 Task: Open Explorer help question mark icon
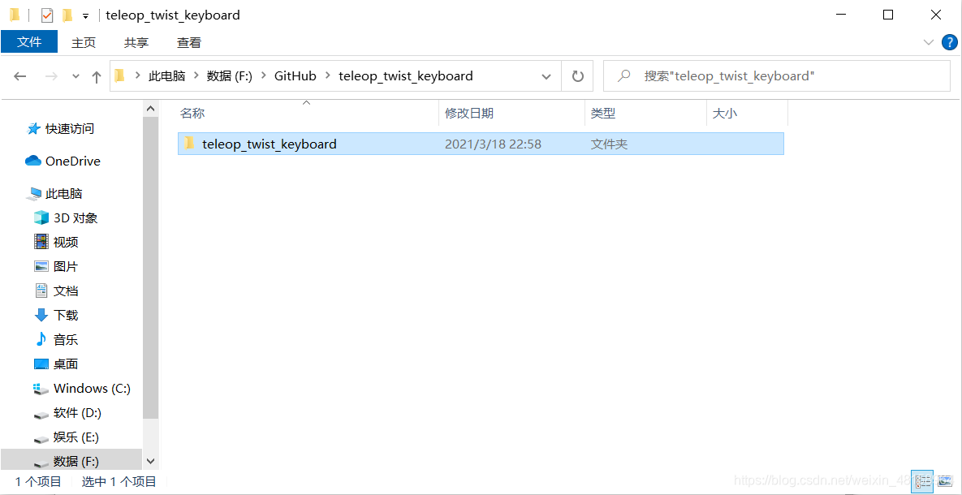tap(949, 42)
